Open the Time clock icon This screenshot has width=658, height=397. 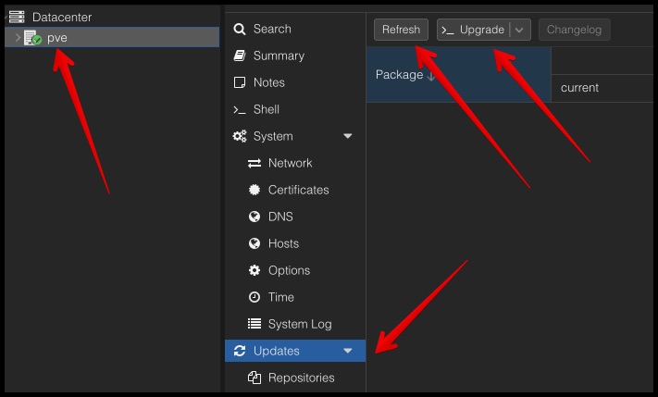(x=255, y=297)
